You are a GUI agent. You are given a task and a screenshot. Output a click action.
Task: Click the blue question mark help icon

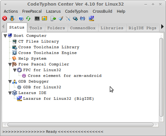21,18
